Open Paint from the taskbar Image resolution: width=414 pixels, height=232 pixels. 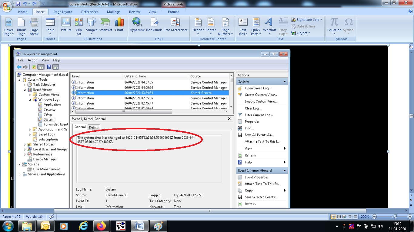coord(158,226)
